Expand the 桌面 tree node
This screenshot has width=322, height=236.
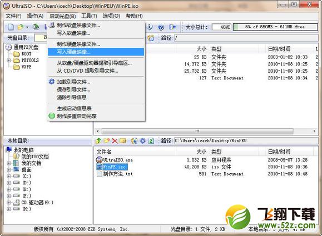pyautogui.click(x=8, y=170)
